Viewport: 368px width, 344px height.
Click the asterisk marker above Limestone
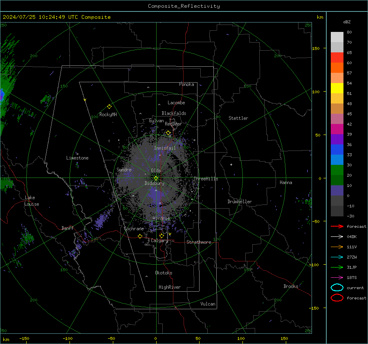pyautogui.click(x=78, y=154)
